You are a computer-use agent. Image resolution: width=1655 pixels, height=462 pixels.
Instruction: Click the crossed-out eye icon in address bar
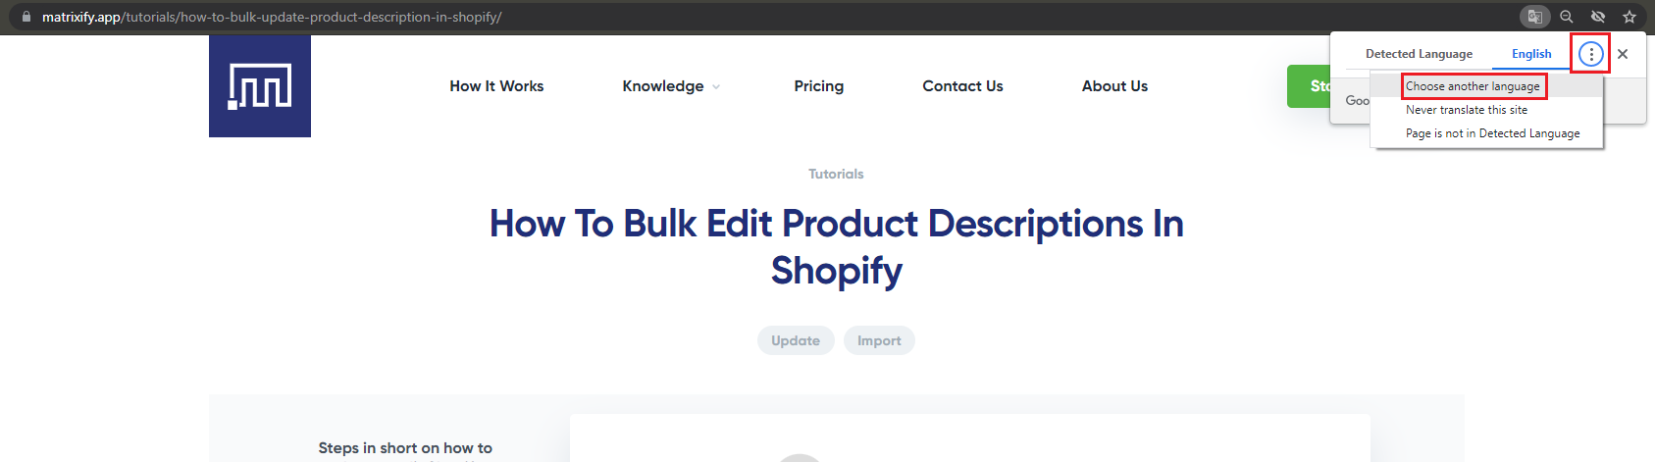click(x=1598, y=17)
